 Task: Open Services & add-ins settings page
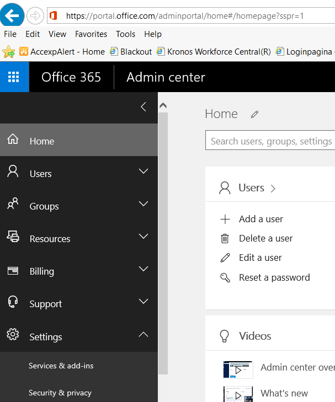tap(61, 366)
